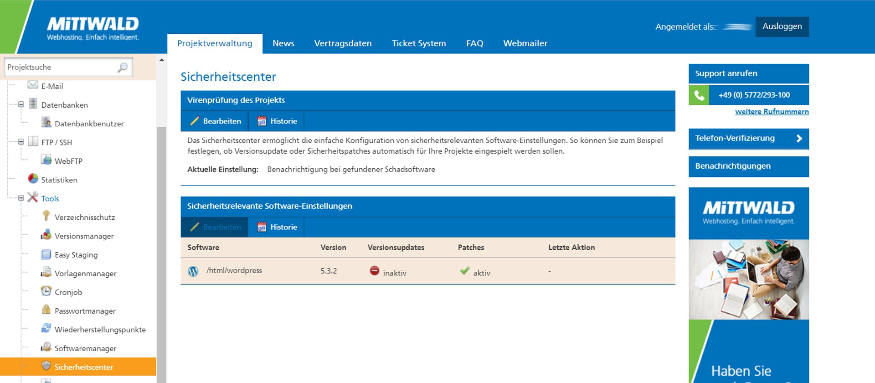Collapse the Datenbanken tree node

(x=21, y=104)
